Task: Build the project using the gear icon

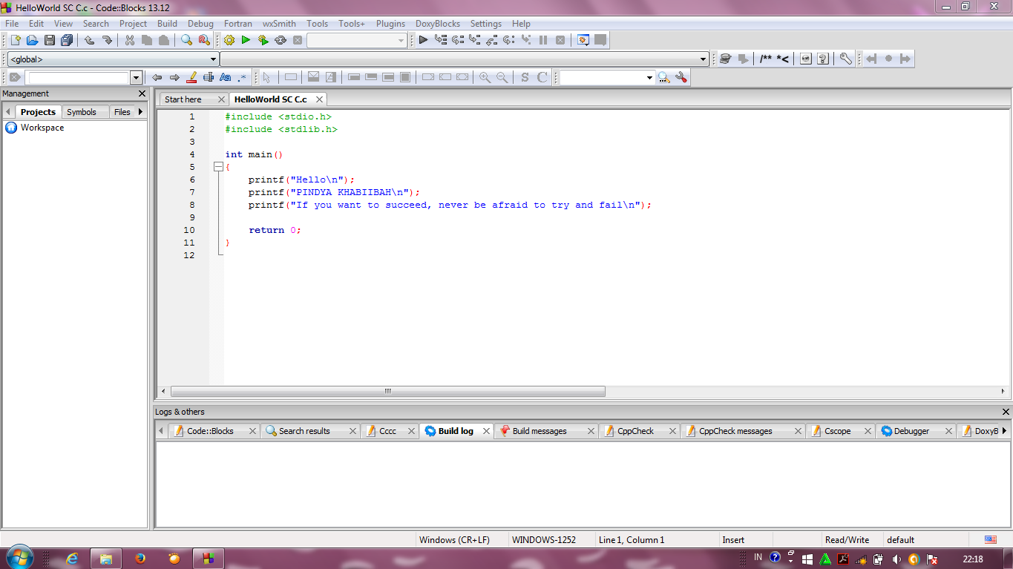Action: tap(230, 40)
